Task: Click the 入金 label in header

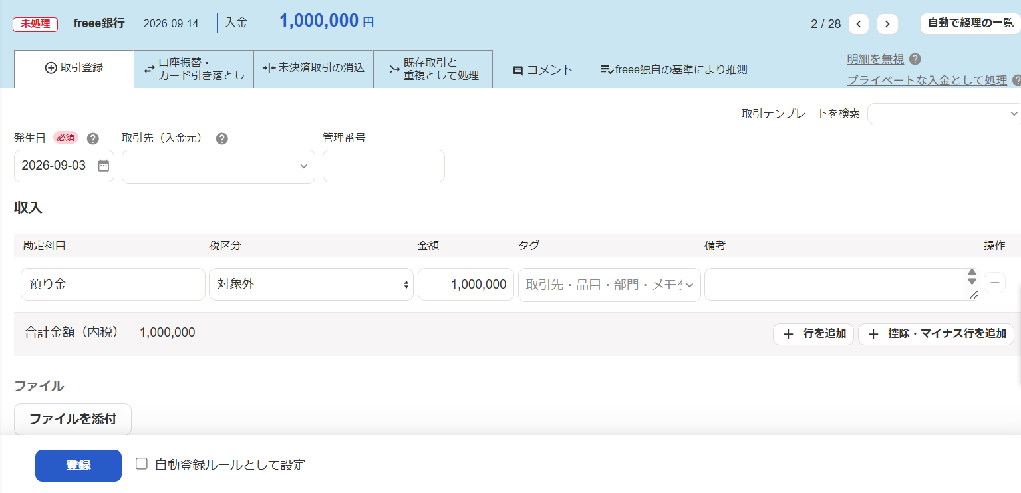Action: [236, 23]
